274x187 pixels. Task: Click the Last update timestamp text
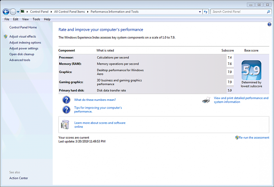(x=82, y=141)
